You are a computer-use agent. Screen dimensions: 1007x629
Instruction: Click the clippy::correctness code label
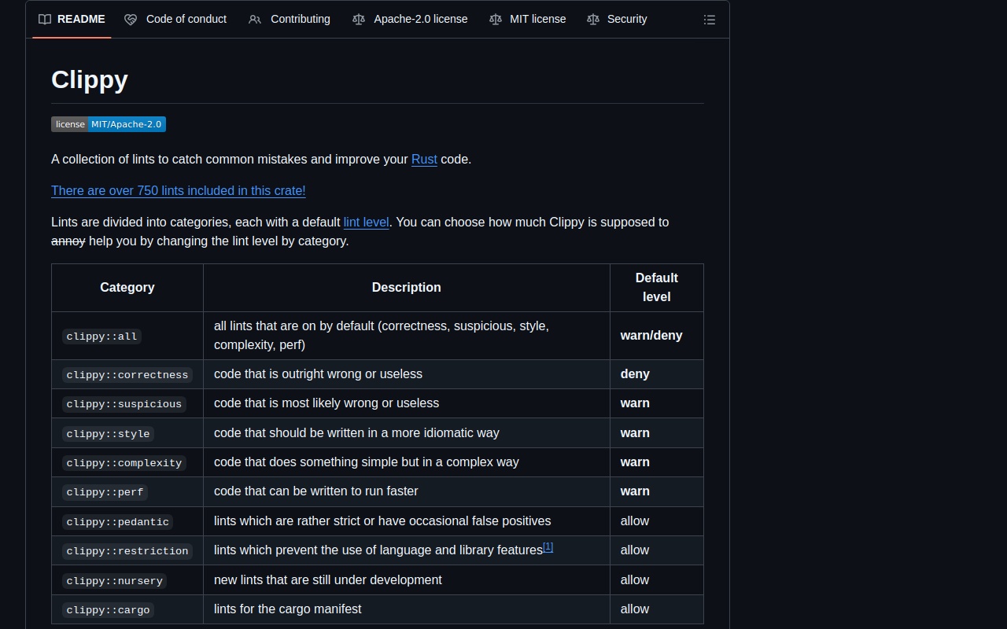point(127,375)
